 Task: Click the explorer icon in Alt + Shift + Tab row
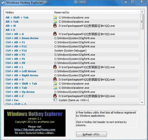pyautogui.click(x=55, y=18)
